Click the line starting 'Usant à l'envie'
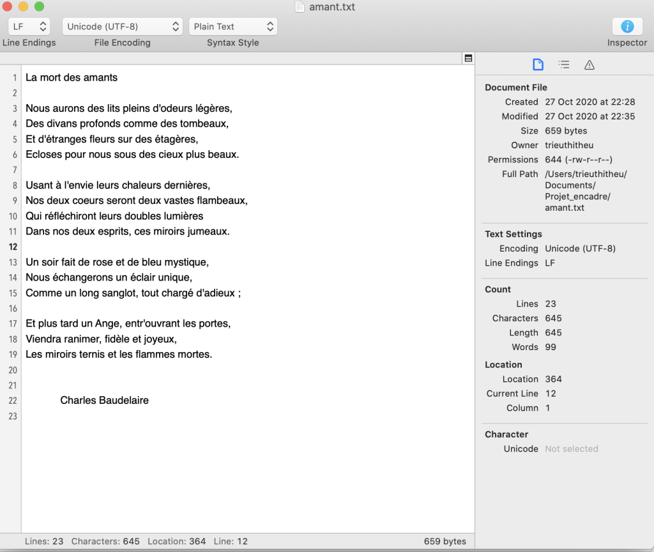 [118, 185]
